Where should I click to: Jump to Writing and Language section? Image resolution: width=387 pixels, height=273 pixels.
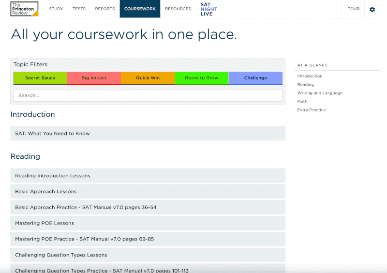pyautogui.click(x=320, y=93)
